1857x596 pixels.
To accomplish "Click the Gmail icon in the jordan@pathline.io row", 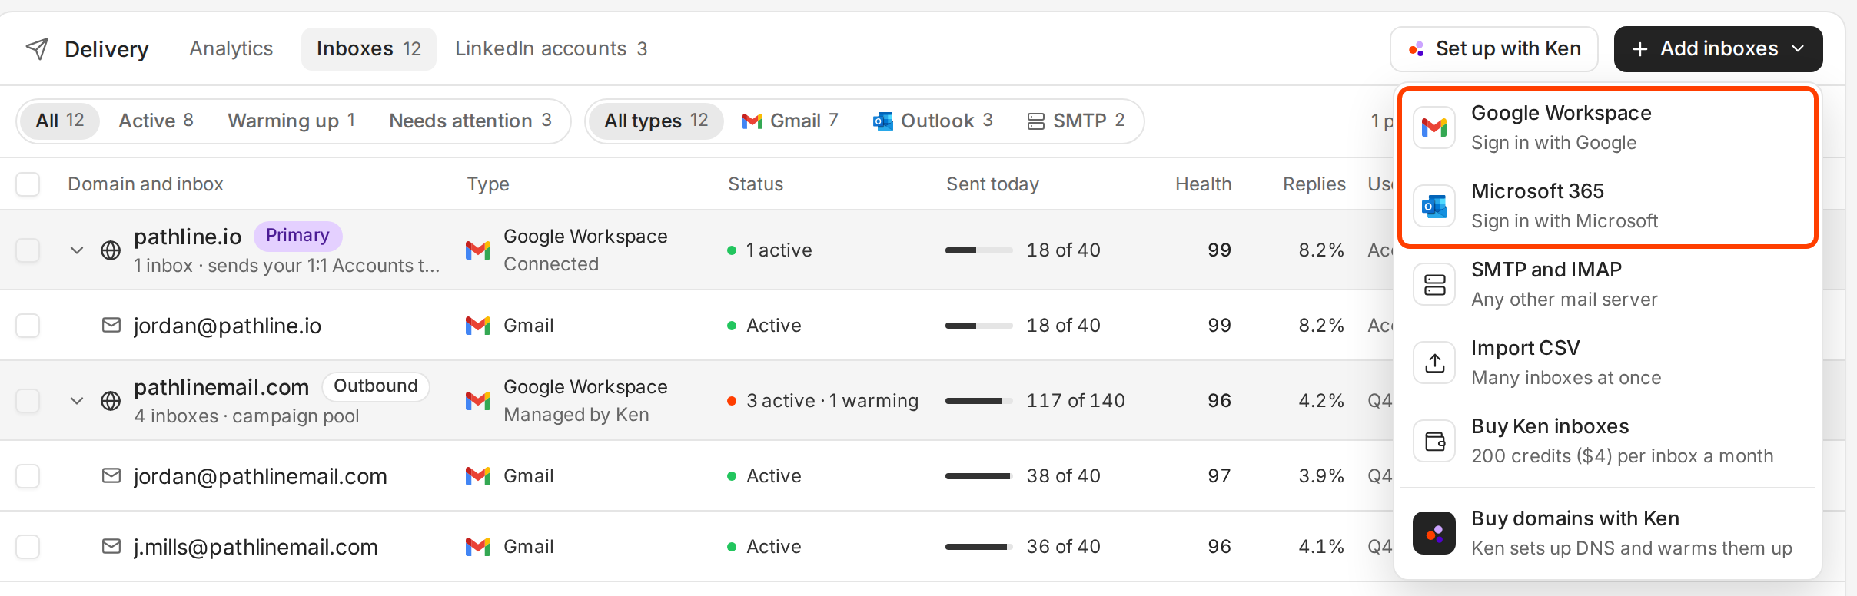I will [x=478, y=326].
